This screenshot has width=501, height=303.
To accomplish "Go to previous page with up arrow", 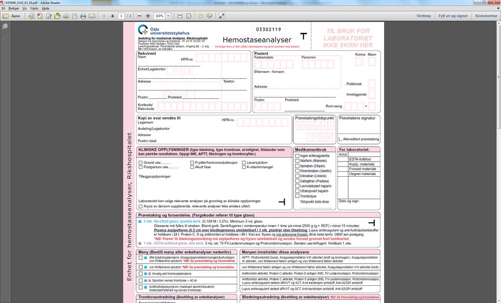I will click(x=104, y=16).
